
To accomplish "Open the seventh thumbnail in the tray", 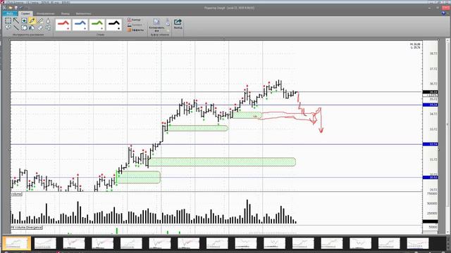I will (188, 243).
